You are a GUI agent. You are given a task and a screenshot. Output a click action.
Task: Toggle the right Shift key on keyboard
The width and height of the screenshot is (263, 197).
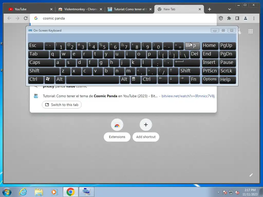(x=190, y=71)
